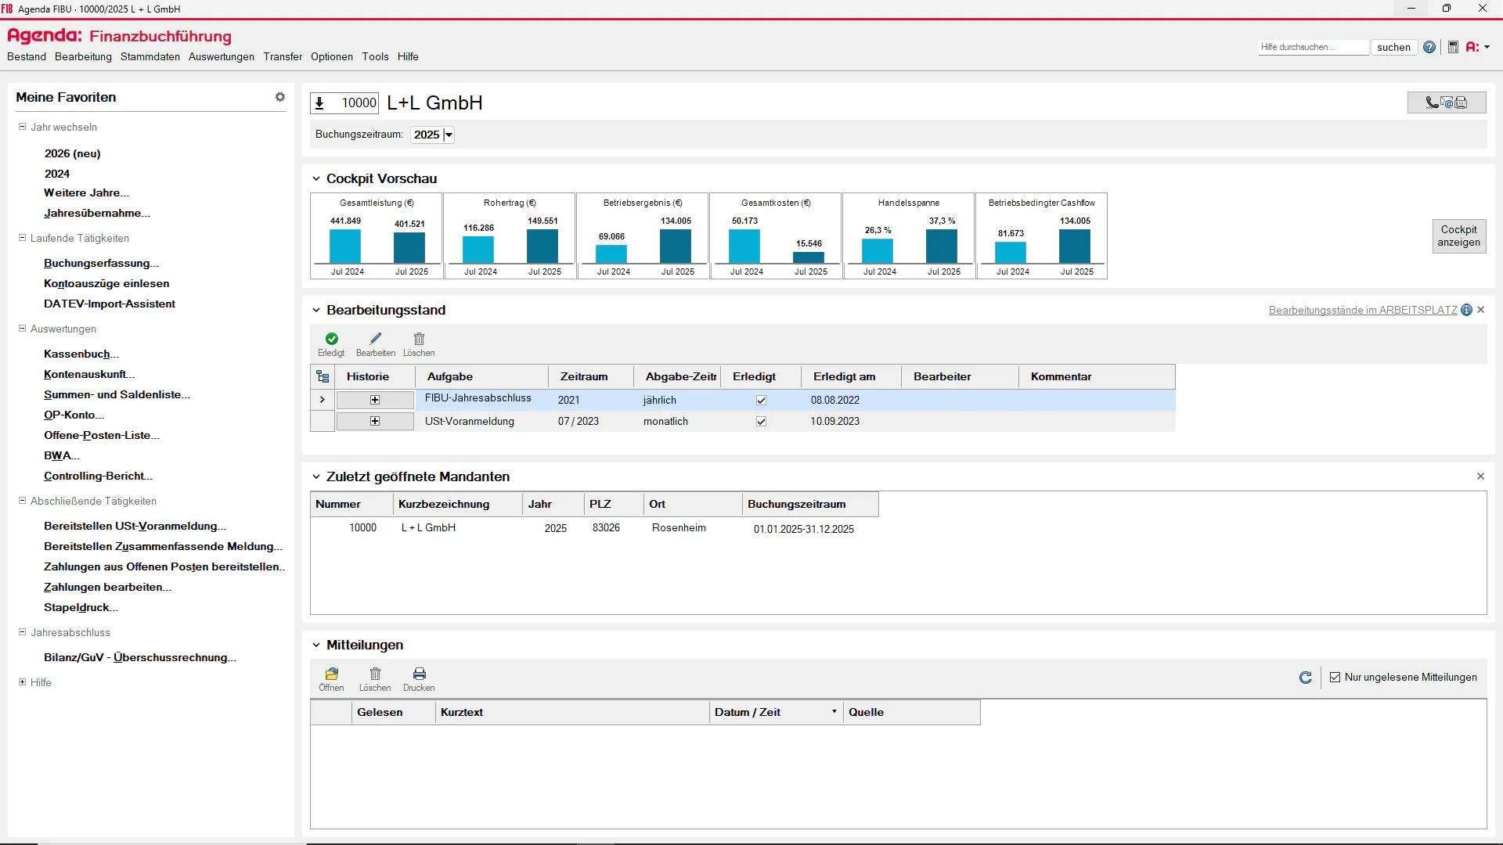Open the Stammdaten menu

pyautogui.click(x=150, y=57)
